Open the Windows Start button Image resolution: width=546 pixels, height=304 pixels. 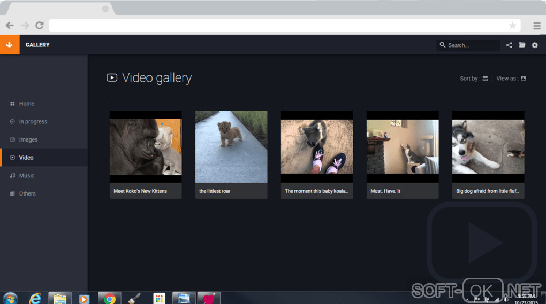(10, 299)
